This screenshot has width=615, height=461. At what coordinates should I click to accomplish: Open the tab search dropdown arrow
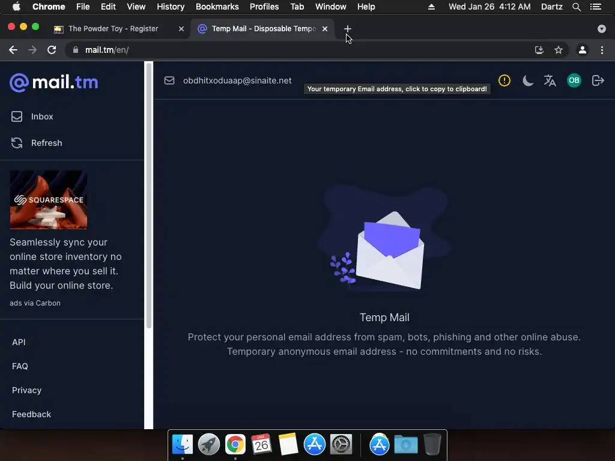pos(602,29)
